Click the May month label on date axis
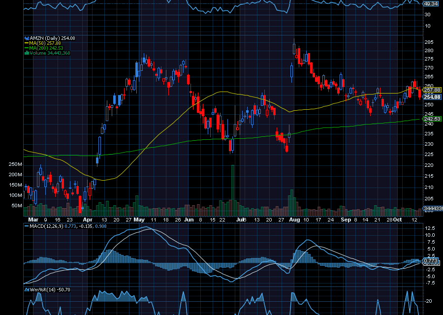The width and height of the screenshot is (443, 315). pos(139,220)
